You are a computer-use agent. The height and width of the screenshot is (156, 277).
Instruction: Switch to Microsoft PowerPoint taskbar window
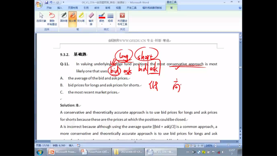point(62,152)
